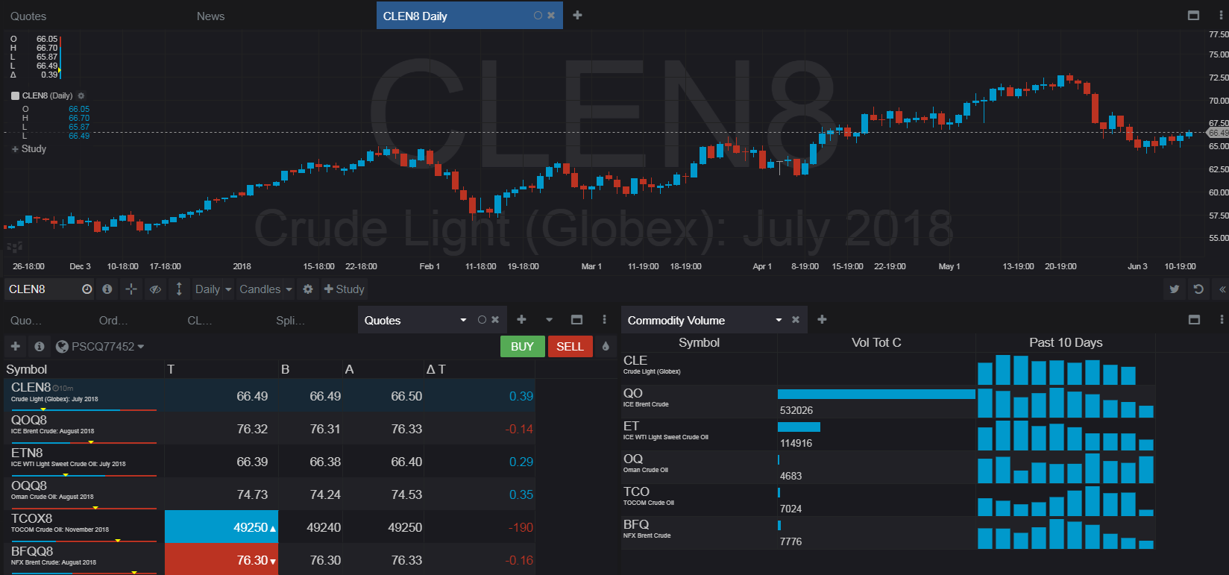The height and width of the screenshot is (575, 1229).
Task: Click the vertical scale arrow icon
Action: [x=179, y=289]
